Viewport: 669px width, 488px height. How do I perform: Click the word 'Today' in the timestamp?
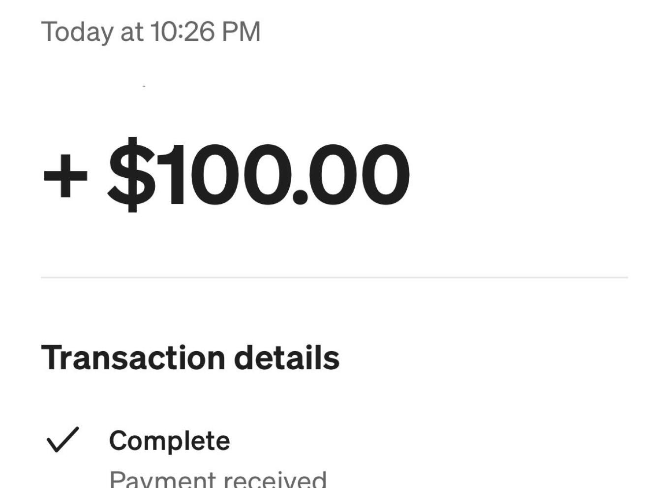point(77,33)
